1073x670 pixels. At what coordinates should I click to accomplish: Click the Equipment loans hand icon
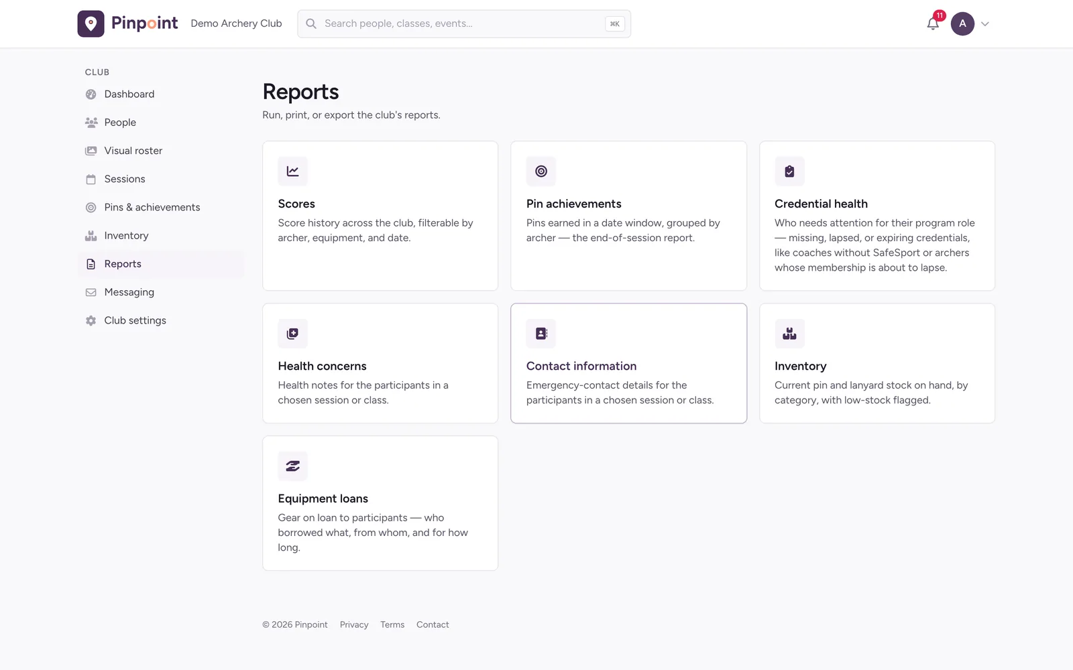(x=293, y=466)
